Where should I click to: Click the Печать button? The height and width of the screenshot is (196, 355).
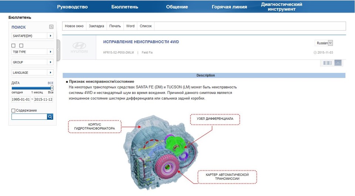point(115,26)
